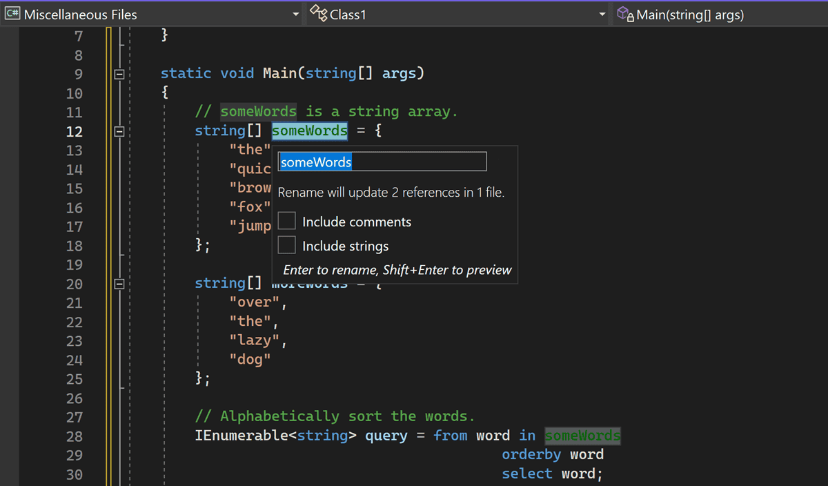Collapse the moreWords array initializer
The width and height of the screenshot is (828, 486).
click(x=119, y=283)
